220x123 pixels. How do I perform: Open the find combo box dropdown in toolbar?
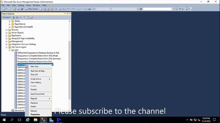tap(172, 9)
